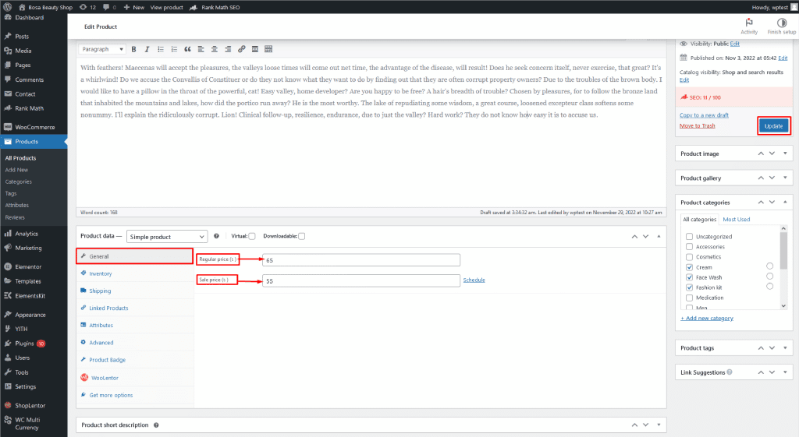This screenshot has height=437, width=799.
Task: Click the product type help icon
Action: [x=216, y=236]
